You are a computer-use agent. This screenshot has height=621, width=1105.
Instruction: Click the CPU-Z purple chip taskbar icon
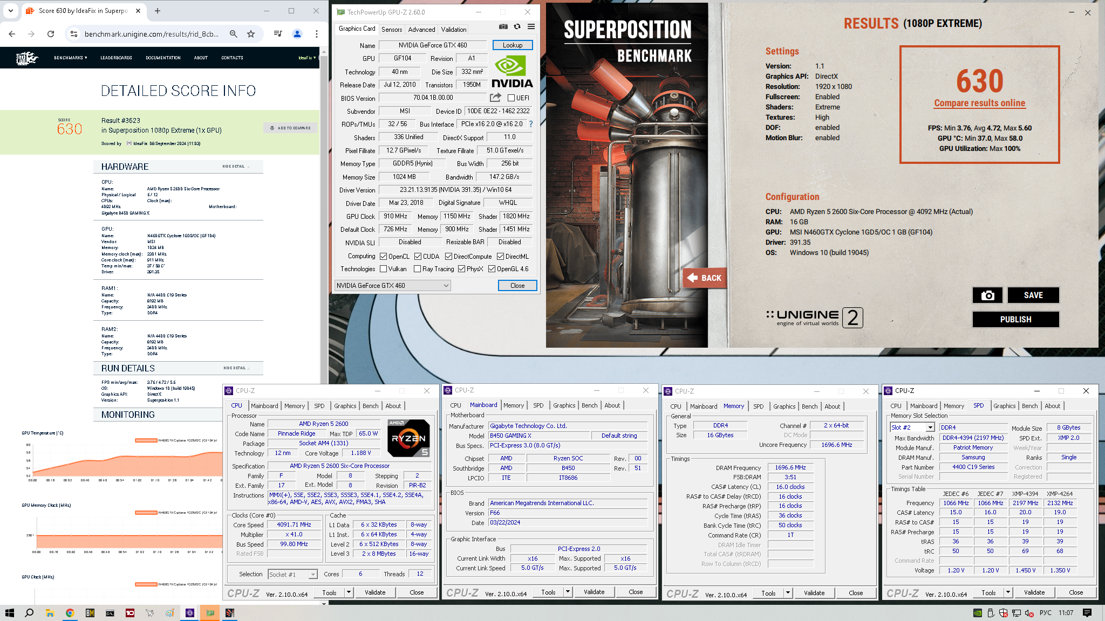[x=190, y=613]
